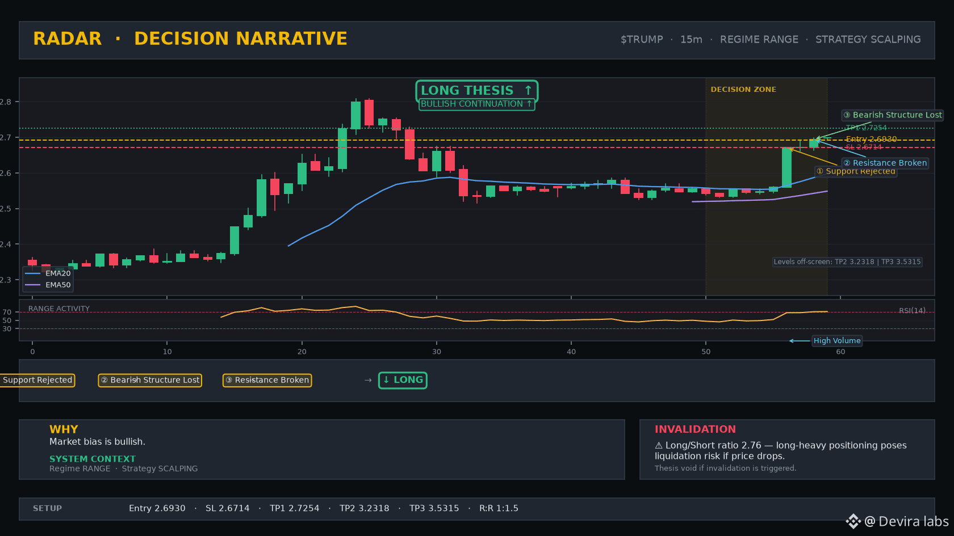Click the green LONG chip in the signal row
954x536 pixels.
tap(403, 380)
